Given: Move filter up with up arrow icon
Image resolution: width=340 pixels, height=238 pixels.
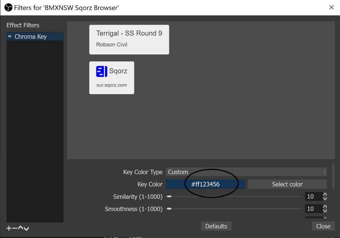Looking at the screenshot, I should click(x=20, y=228).
